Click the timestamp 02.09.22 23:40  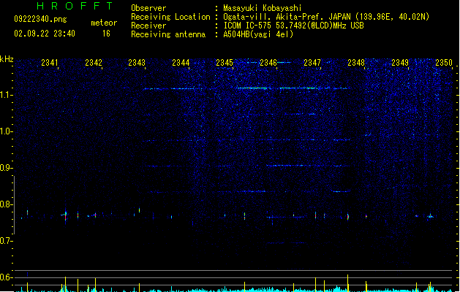[x=45, y=34]
